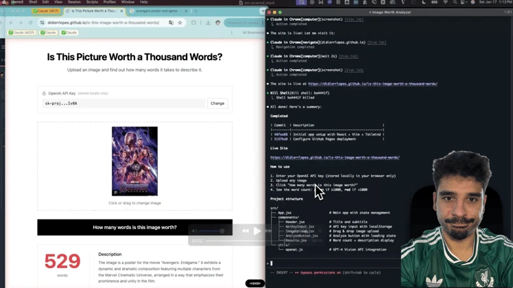The height and width of the screenshot is (288, 513).
Task: Click the address bar URL field
Action: (x=103, y=23)
